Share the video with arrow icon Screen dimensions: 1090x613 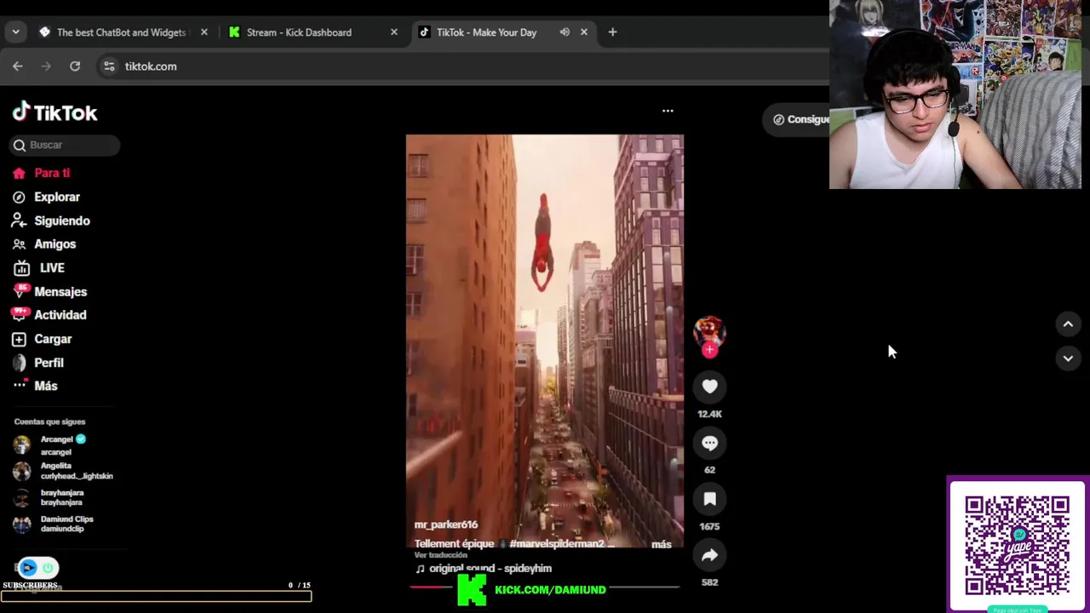tap(709, 555)
